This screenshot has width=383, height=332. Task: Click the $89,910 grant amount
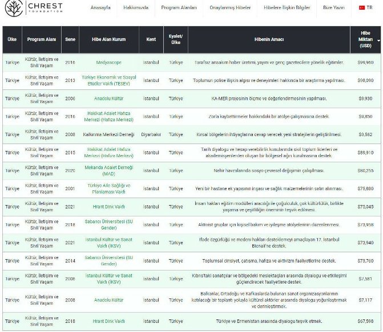pyautogui.click(x=365, y=153)
